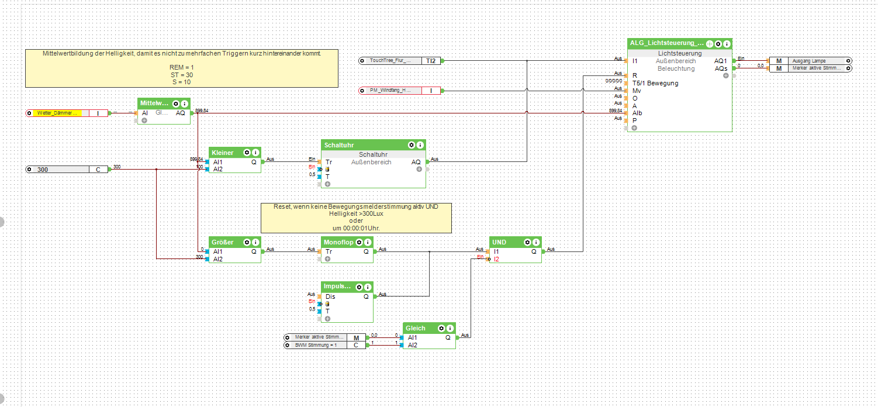Select the yellow Mittelwertbildung note
Viewport: 878px width, 407px height.
181,68
